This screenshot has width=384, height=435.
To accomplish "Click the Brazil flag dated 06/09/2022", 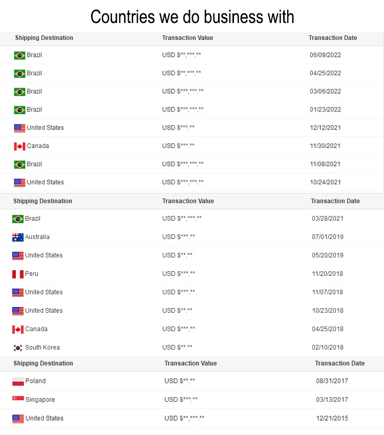I will point(19,55).
